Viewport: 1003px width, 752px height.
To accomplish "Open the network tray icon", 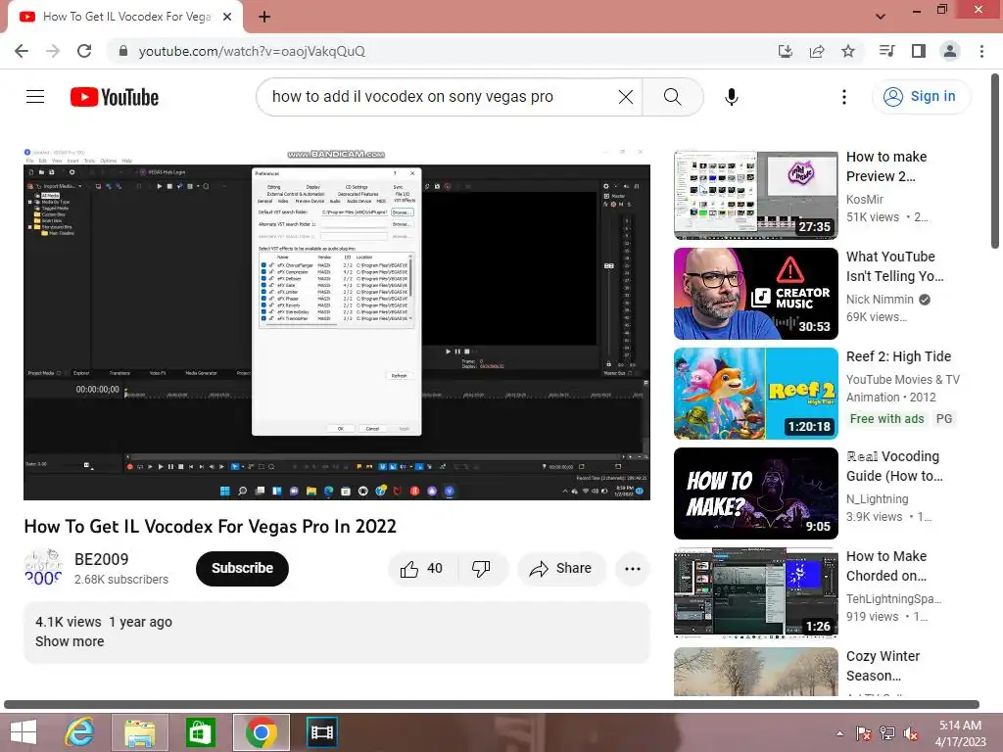I will point(886,733).
